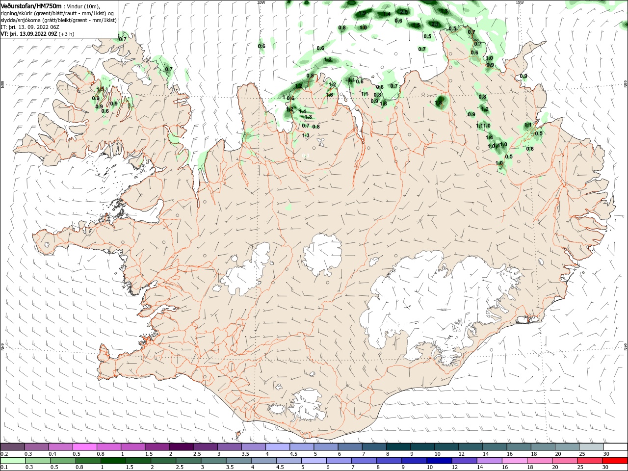628x471 pixels.
Task: Pick upper legend swatch between 1.5 and 2
Action: pos(157,447)
